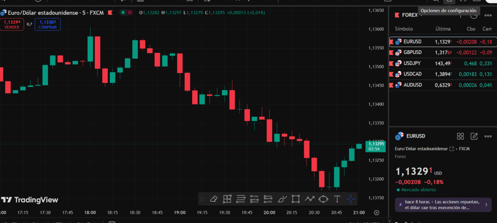Click the chart title Euro/Dólar estadounidense
This screenshot has width=497, height=223.
42,13
